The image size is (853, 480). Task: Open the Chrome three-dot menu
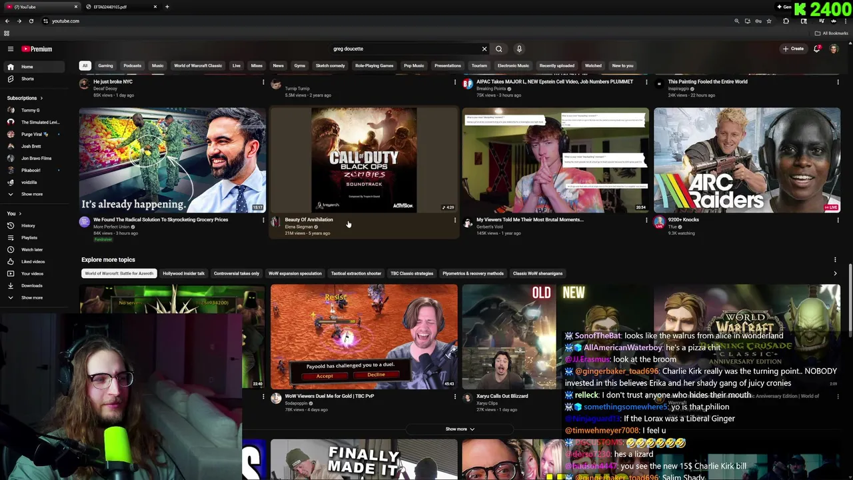pyautogui.click(x=846, y=21)
